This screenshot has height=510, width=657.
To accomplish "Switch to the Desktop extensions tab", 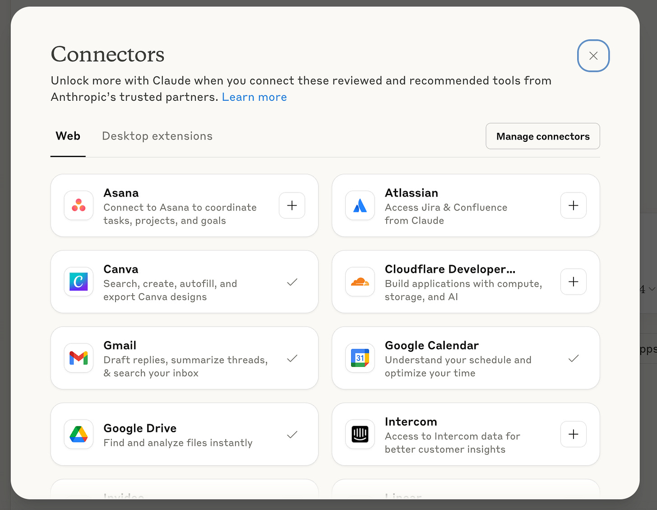I will pos(157,136).
